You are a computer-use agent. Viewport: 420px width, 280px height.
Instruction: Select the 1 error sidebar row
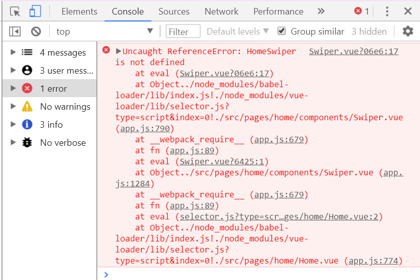[x=50, y=88]
